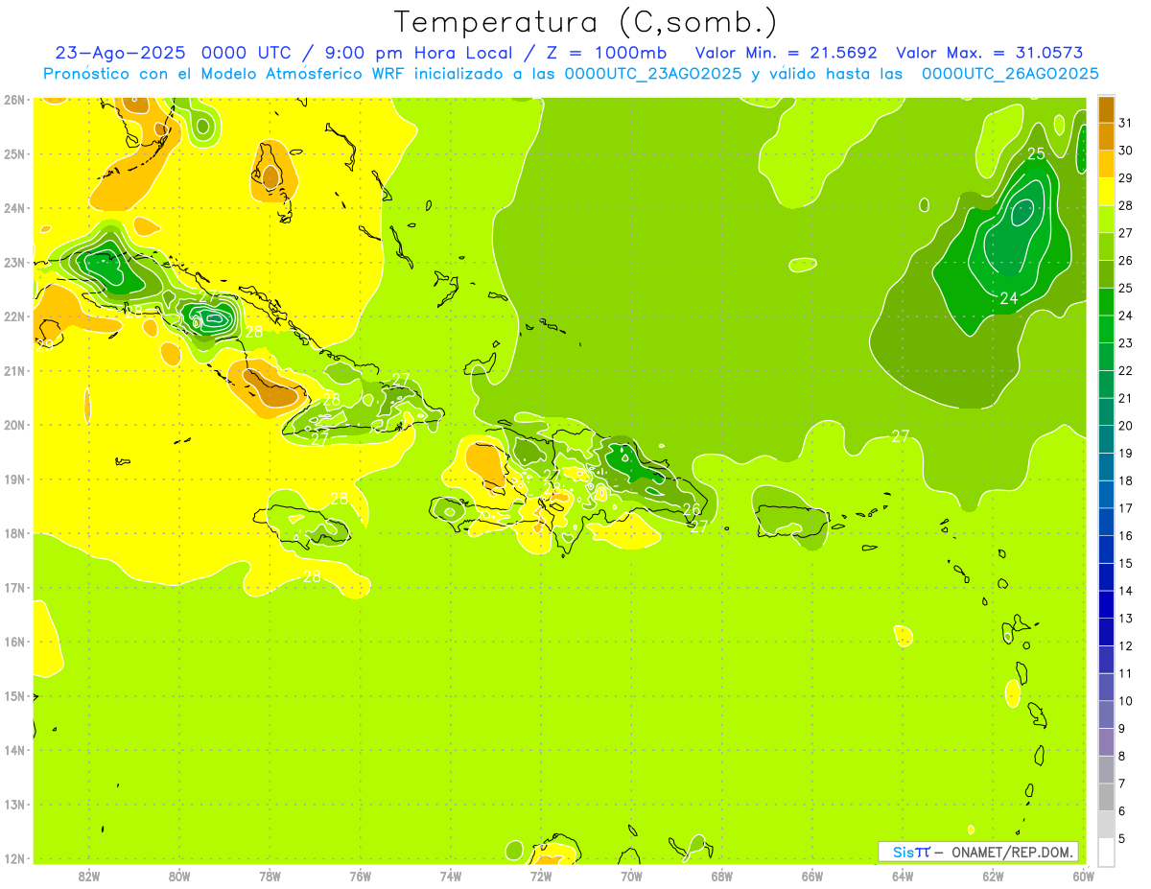Click the 24N latitude axis label
The width and height of the screenshot is (1151, 889).
(x=14, y=208)
